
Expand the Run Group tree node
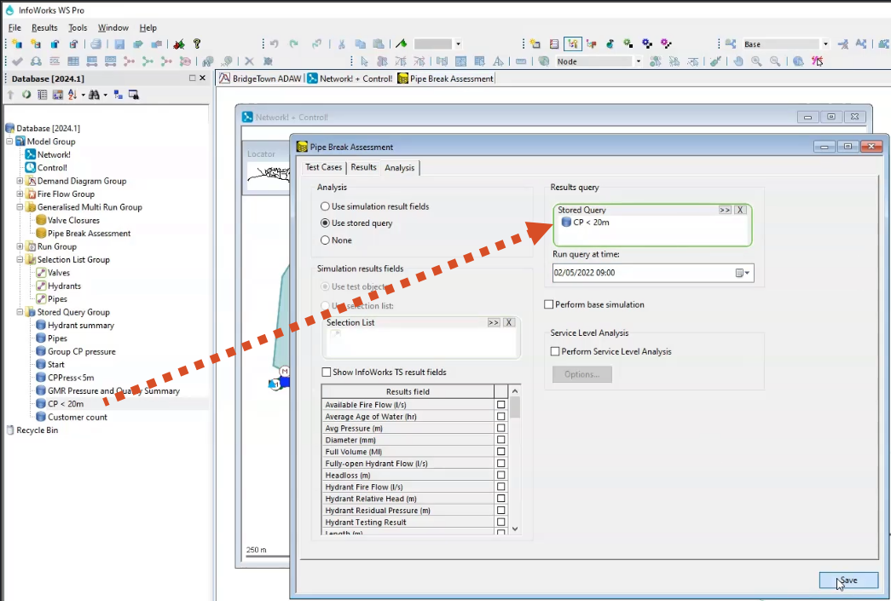coord(20,246)
